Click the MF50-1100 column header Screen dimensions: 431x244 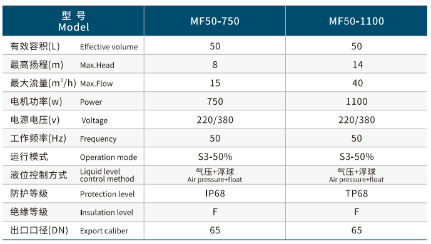[x=356, y=21]
